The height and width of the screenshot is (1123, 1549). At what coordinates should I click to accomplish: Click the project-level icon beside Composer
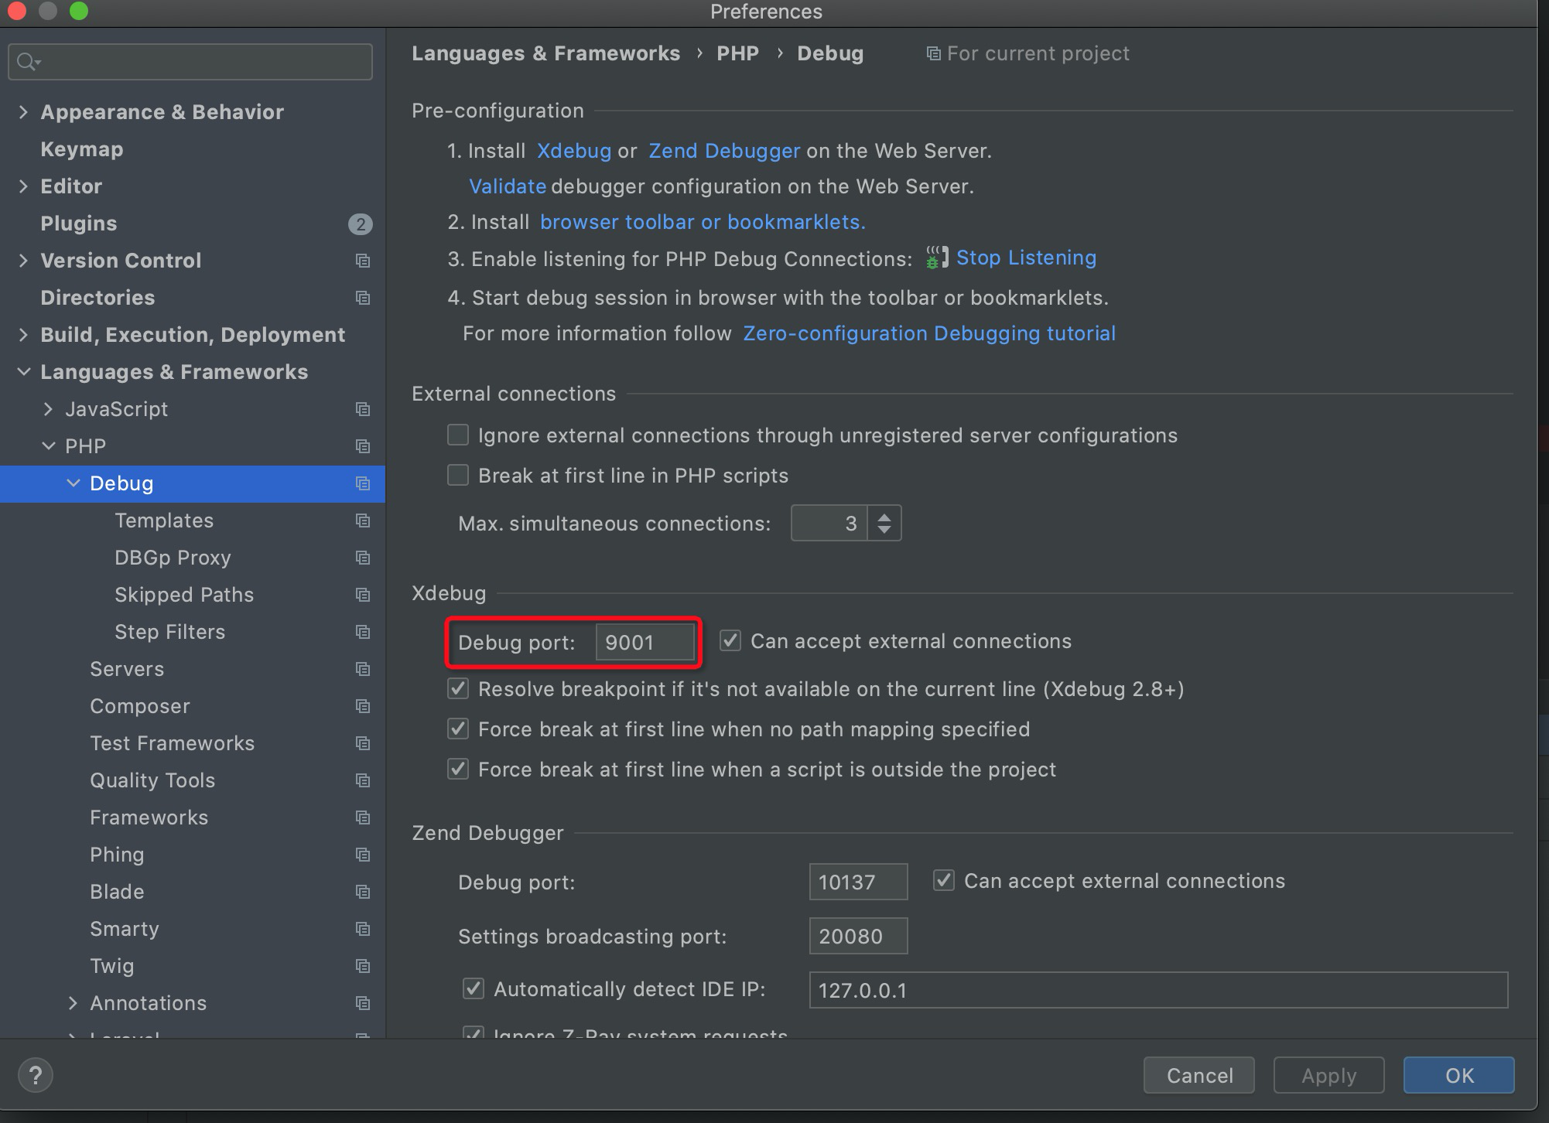click(362, 706)
